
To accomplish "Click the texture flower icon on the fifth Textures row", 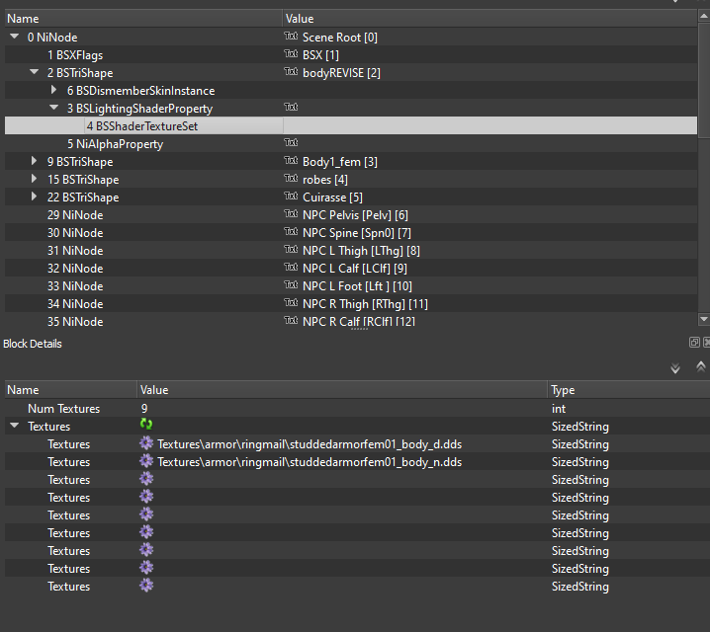I will pos(146,514).
